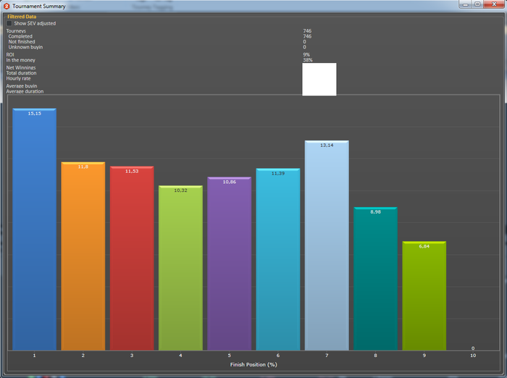Click the cyan bar labeled 11,39
The width and height of the screenshot is (507, 378).
pos(277,259)
